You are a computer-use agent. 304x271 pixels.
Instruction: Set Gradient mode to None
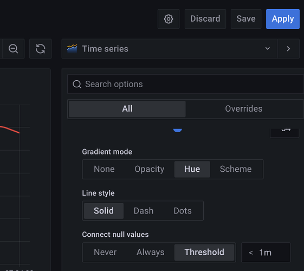click(104, 169)
